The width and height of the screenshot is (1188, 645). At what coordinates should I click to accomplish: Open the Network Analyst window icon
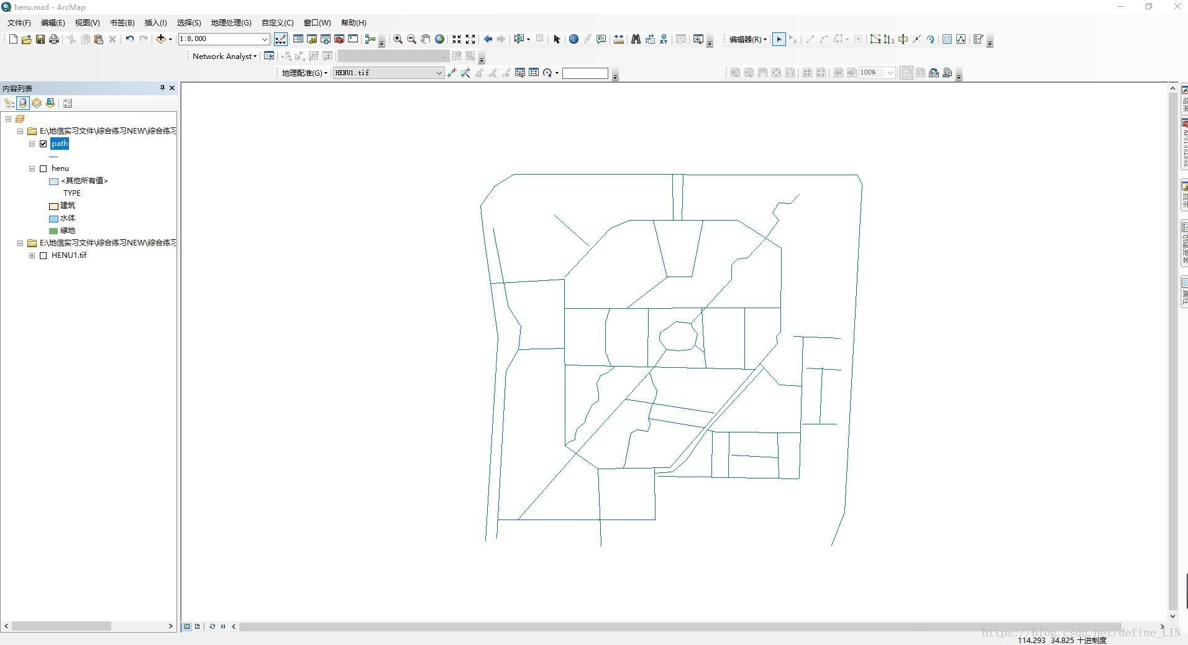(x=269, y=56)
